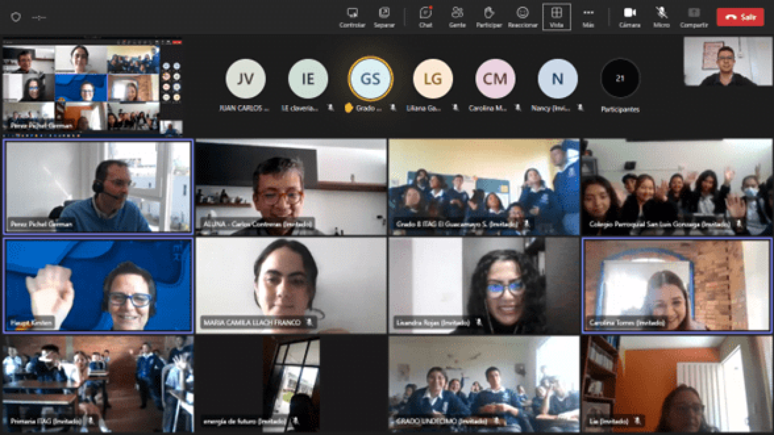Click the Carolina Torres video tile
774x435 pixels.
point(677,285)
